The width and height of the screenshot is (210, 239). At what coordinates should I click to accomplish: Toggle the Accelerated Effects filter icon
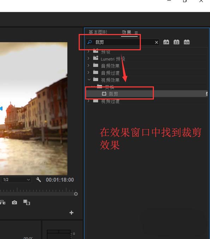tap(166, 42)
